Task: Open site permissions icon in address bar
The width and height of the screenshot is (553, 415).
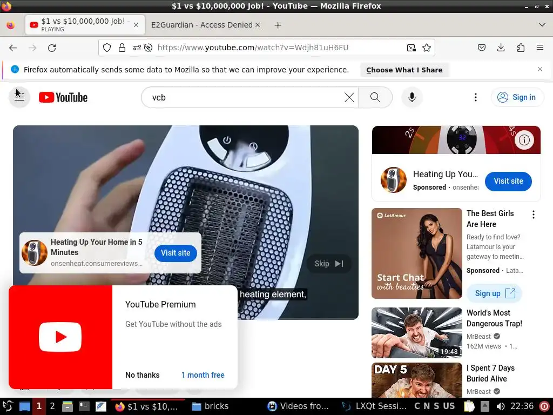Action: [x=137, y=48]
